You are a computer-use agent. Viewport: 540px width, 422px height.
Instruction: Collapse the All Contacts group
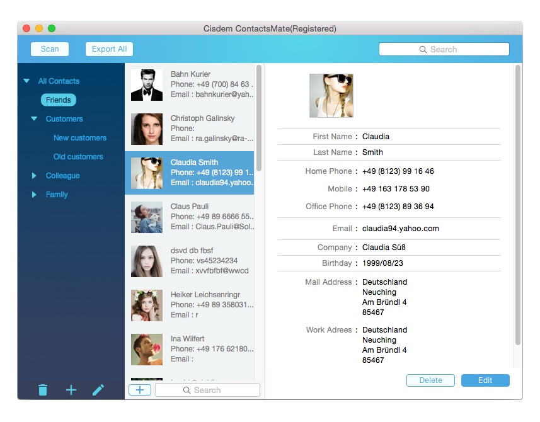26,81
